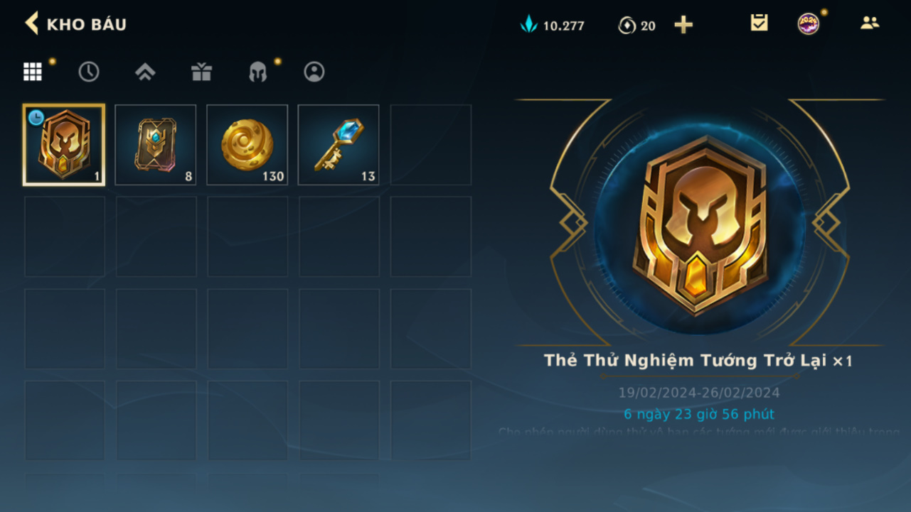Select the gold poro coin item
This screenshot has height=512, width=911.
tap(247, 145)
